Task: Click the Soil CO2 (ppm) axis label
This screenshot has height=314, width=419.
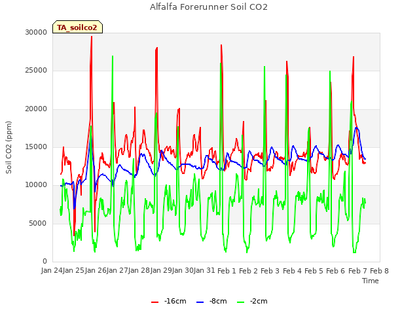Action: pos(9,147)
